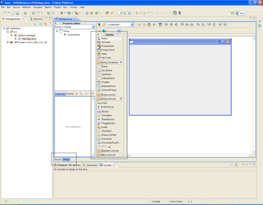Click the Cut scissors icon in editor toolbar
Viewport: 263px width, 205px height.
point(140,25)
